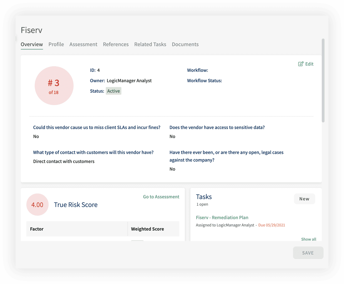Click the Edit pencil icon

click(x=301, y=63)
